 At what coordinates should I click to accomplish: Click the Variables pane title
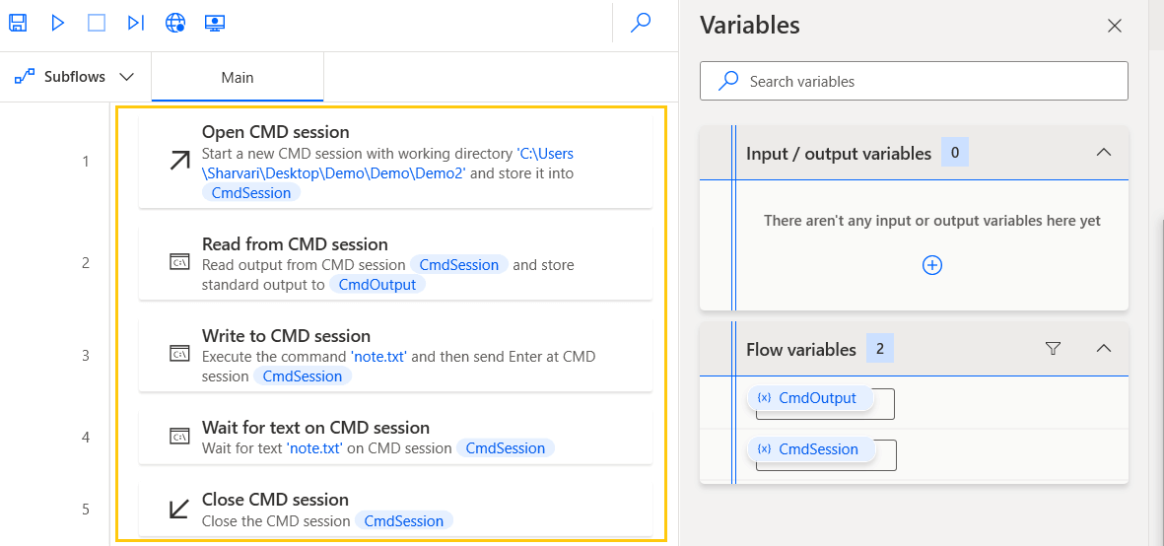[x=750, y=26]
